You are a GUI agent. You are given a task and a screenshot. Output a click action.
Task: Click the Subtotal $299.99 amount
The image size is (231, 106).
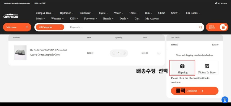coord(215,45)
